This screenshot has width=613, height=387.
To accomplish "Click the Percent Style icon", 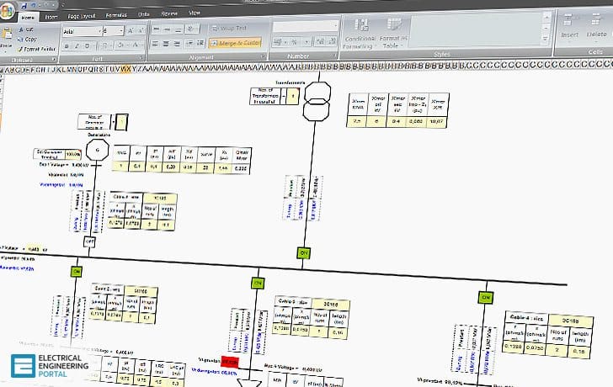I will click(294, 41).
